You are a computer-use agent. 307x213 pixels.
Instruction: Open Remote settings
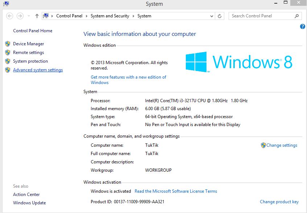click(28, 53)
